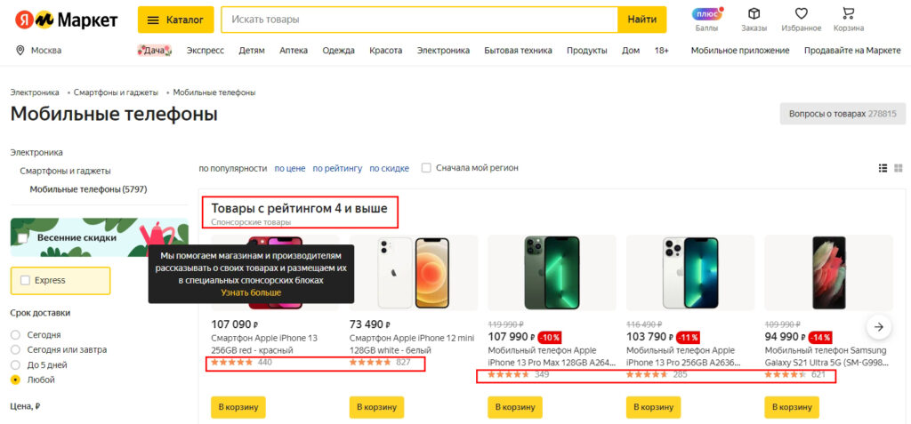Open the Заказы box icon
Image resolution: width=911 pixels, height=424 pixels.
click(x=754, y=20)
